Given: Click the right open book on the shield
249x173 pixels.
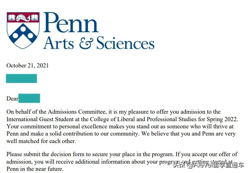Looking at the screenshot, I should click(x=34, y=17).
